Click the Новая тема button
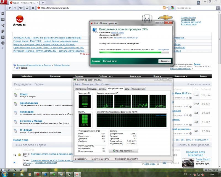The width and height of the screenshot is (221, 177). pyautogui.click(x=21, y=140)
